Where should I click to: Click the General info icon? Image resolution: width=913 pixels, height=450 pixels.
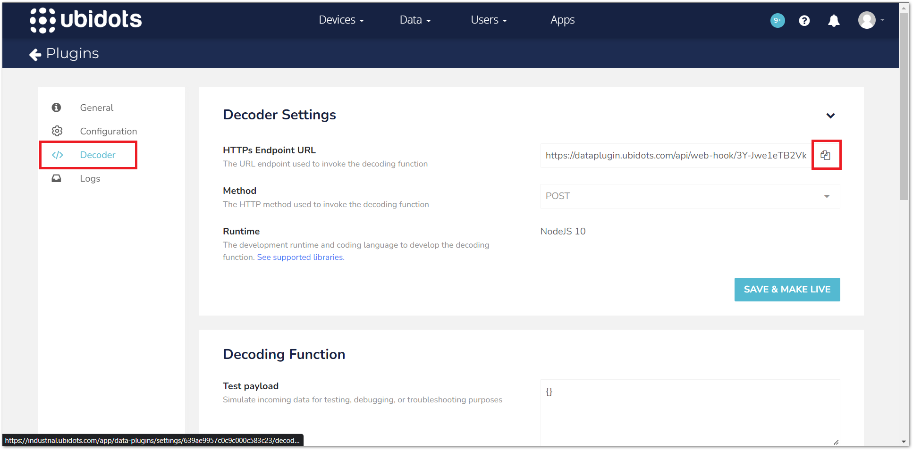57,108
